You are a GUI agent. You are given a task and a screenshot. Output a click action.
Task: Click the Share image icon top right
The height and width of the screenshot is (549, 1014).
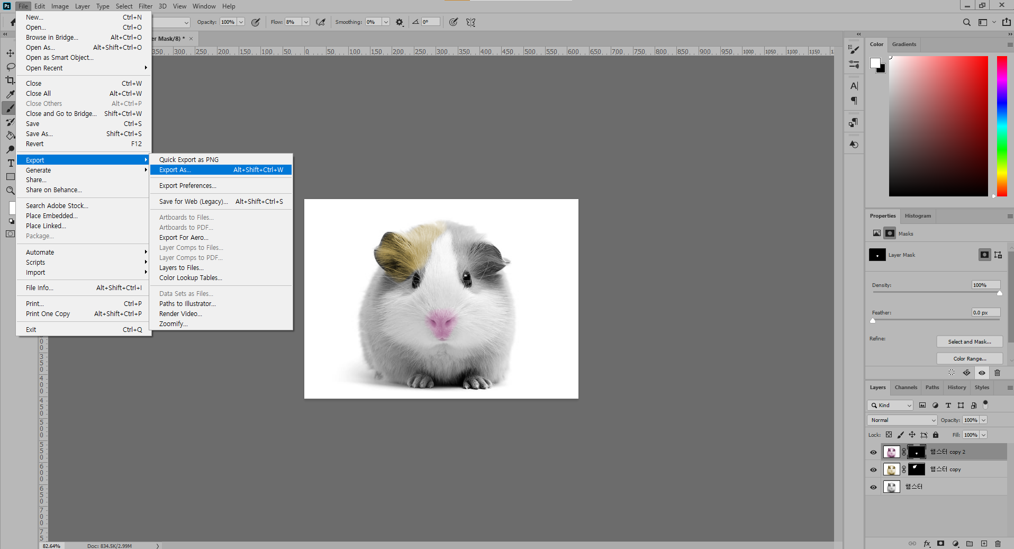pos(1006,22)
